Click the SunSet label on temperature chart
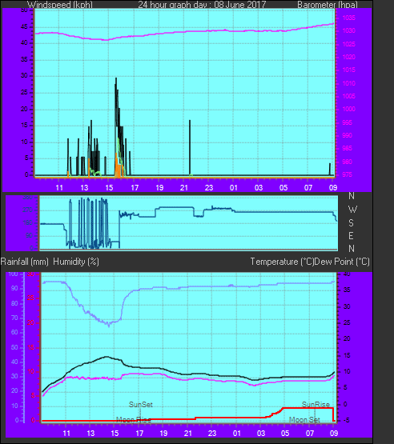 (x=141, y=404)
